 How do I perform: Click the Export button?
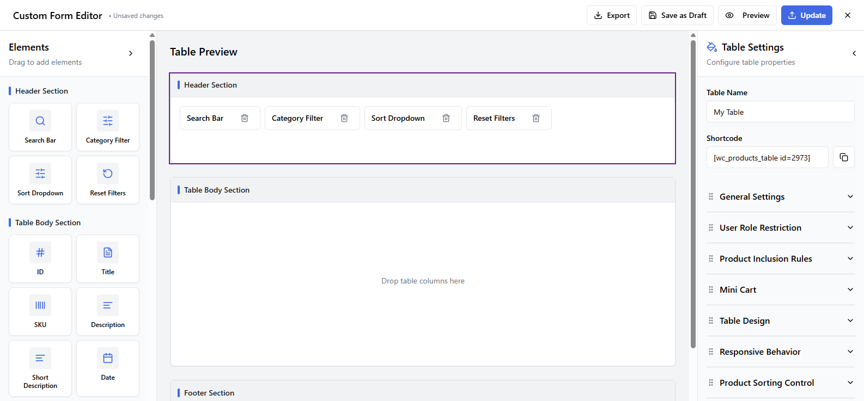(611, 15)
